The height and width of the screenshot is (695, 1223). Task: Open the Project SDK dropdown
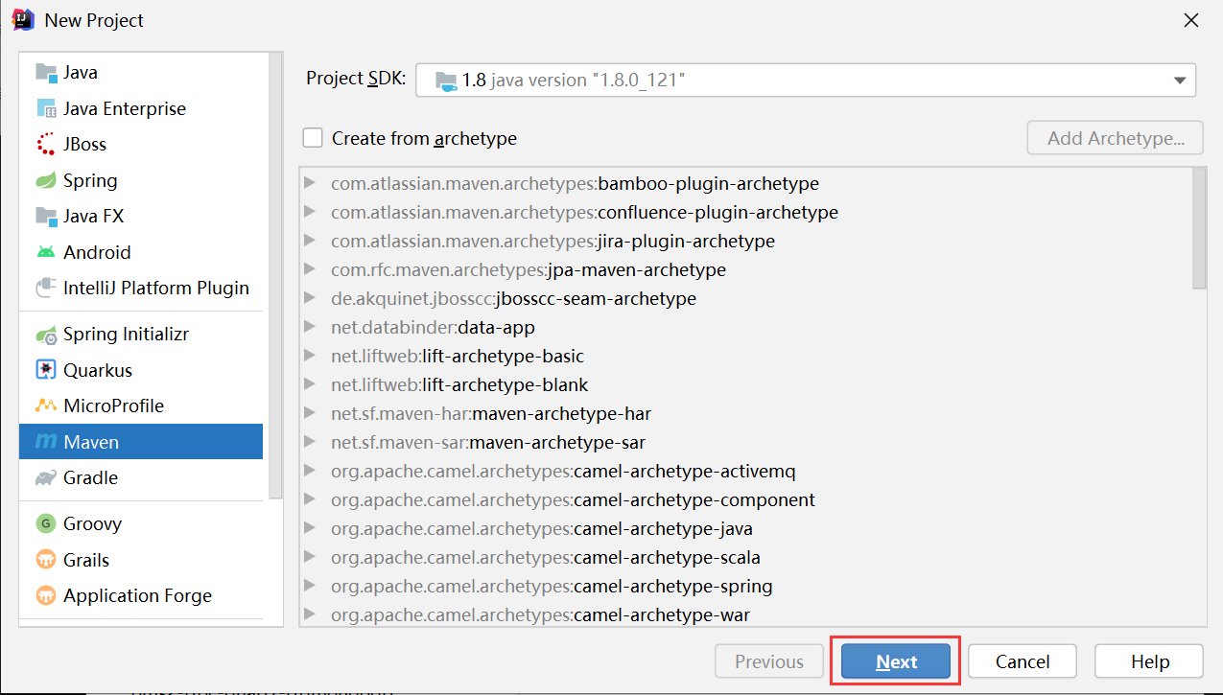(1180, 81)
